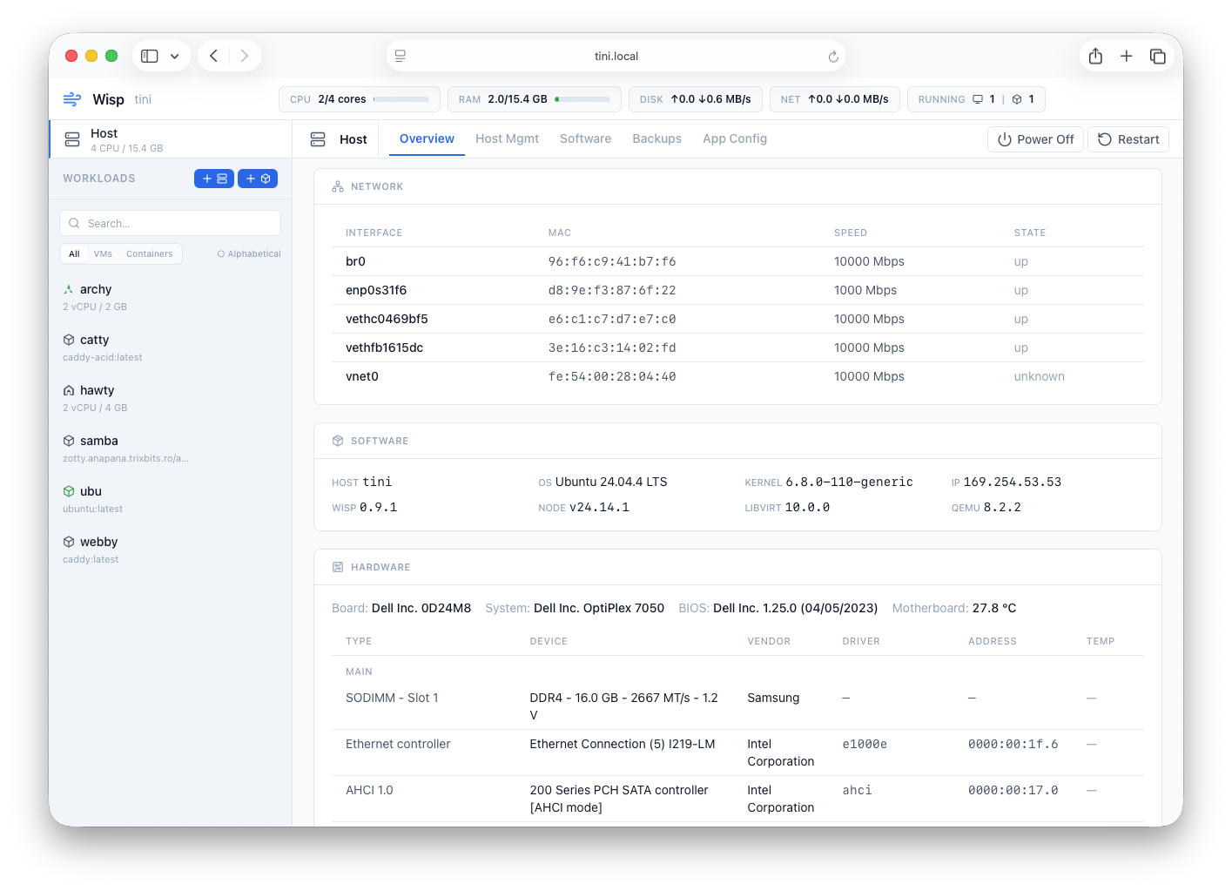Image resolution: width=1232 pixels, height=891 pixels.
Task: Click the search magnifier icon
Action: pyautogui.click(x=74, y=223)
